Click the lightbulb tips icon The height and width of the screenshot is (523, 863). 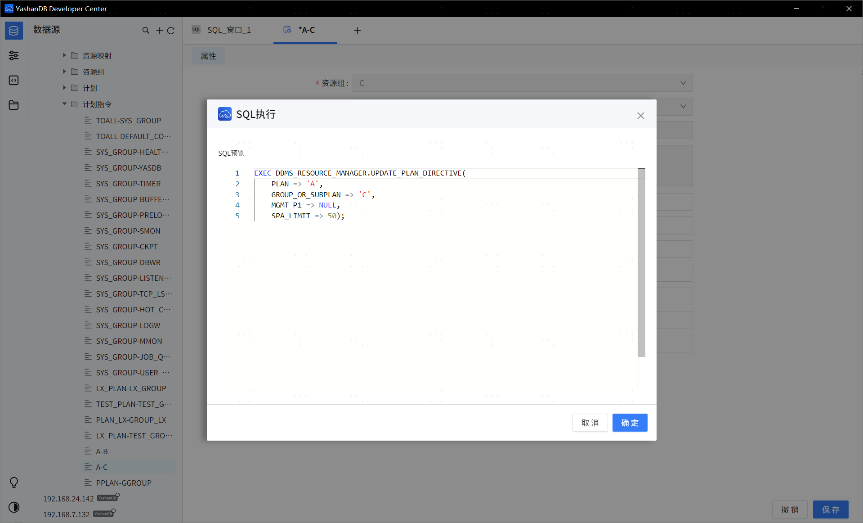pos(13,482)
